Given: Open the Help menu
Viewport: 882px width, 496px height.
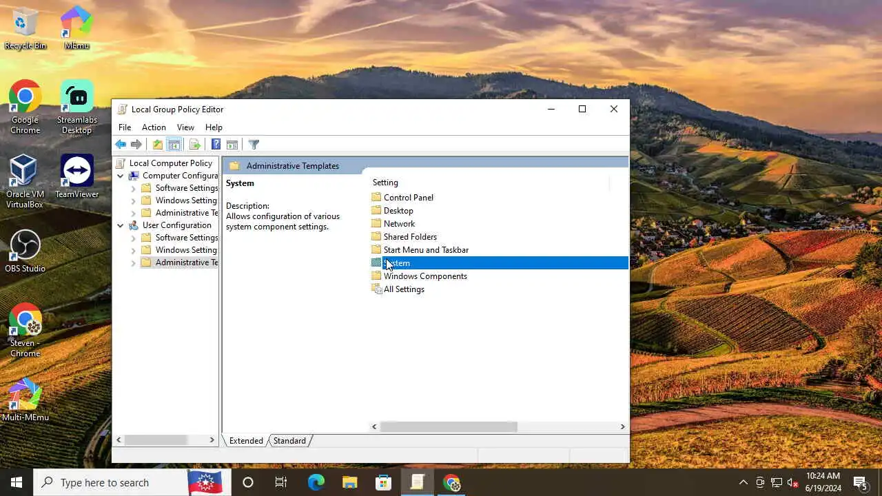Looking at the screenshot, I should coord(214,127).
